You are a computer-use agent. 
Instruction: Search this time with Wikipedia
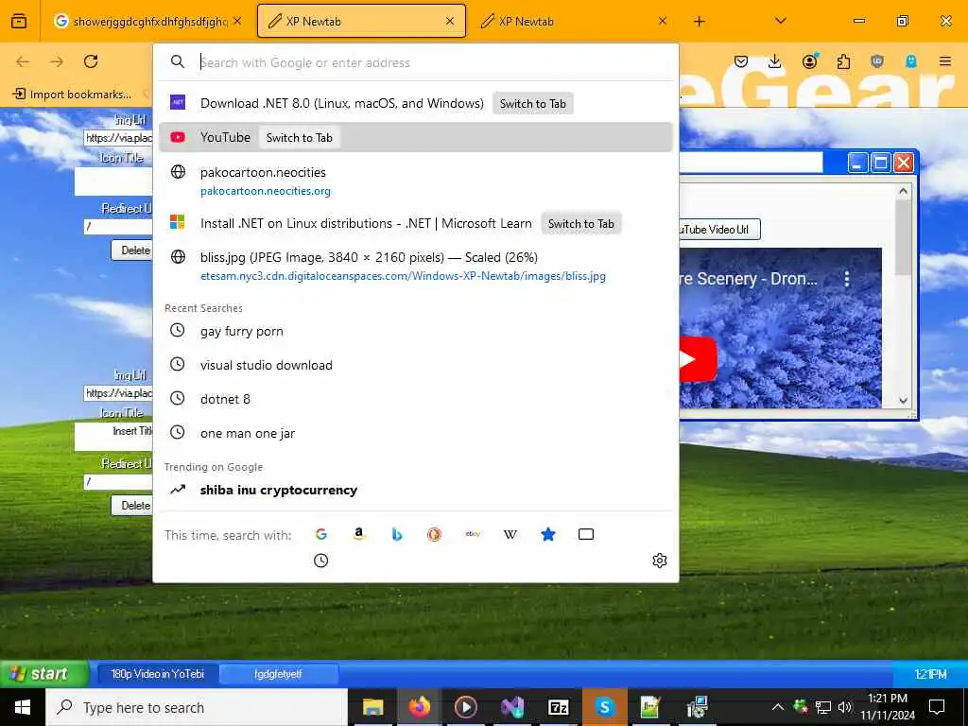click(510, 534)
